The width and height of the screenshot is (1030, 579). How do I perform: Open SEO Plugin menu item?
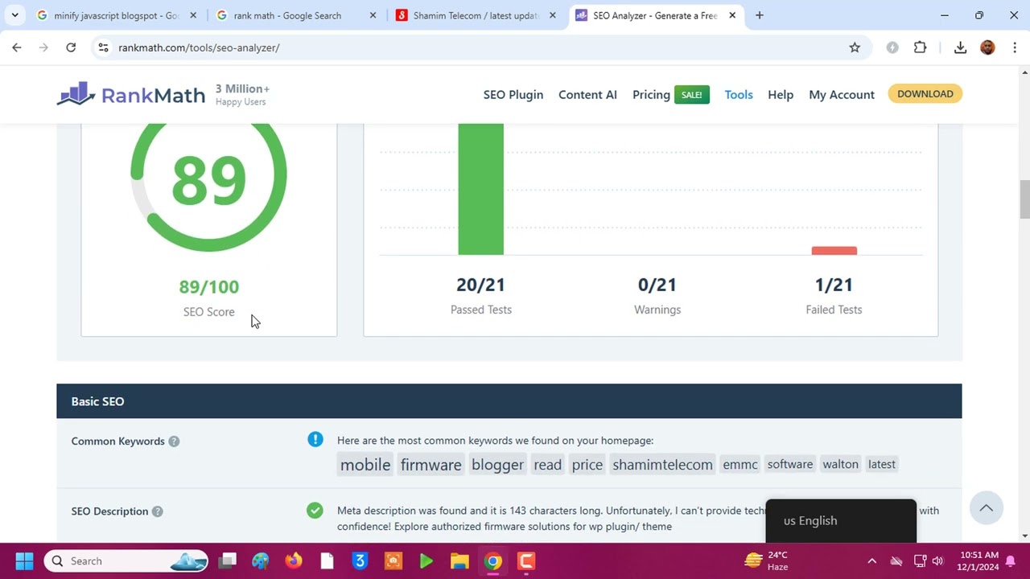513,94
